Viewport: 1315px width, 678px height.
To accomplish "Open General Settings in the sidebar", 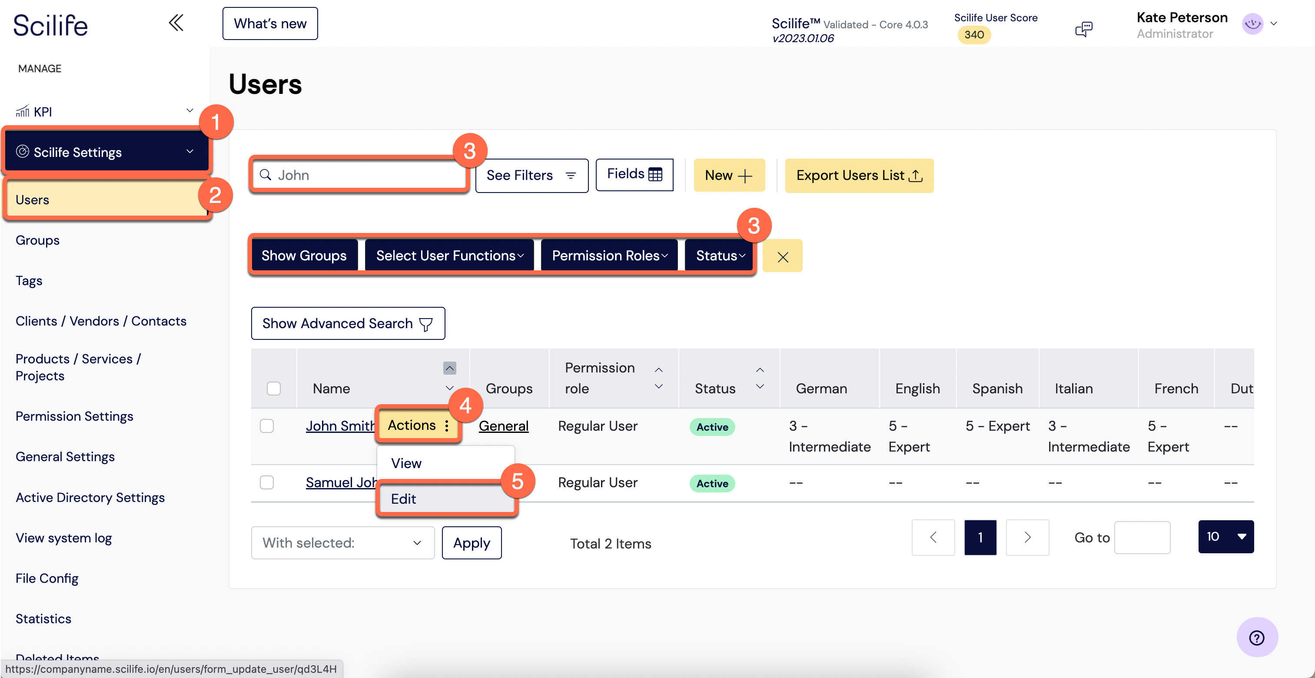I will pyautogui.click(x=65, y=456).
